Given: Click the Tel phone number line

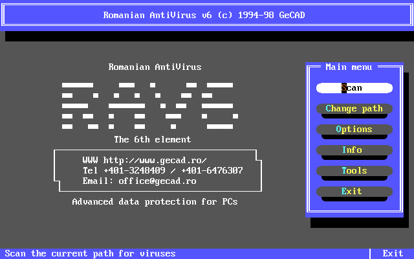Looking at the screenshot, I should (162, 171).
